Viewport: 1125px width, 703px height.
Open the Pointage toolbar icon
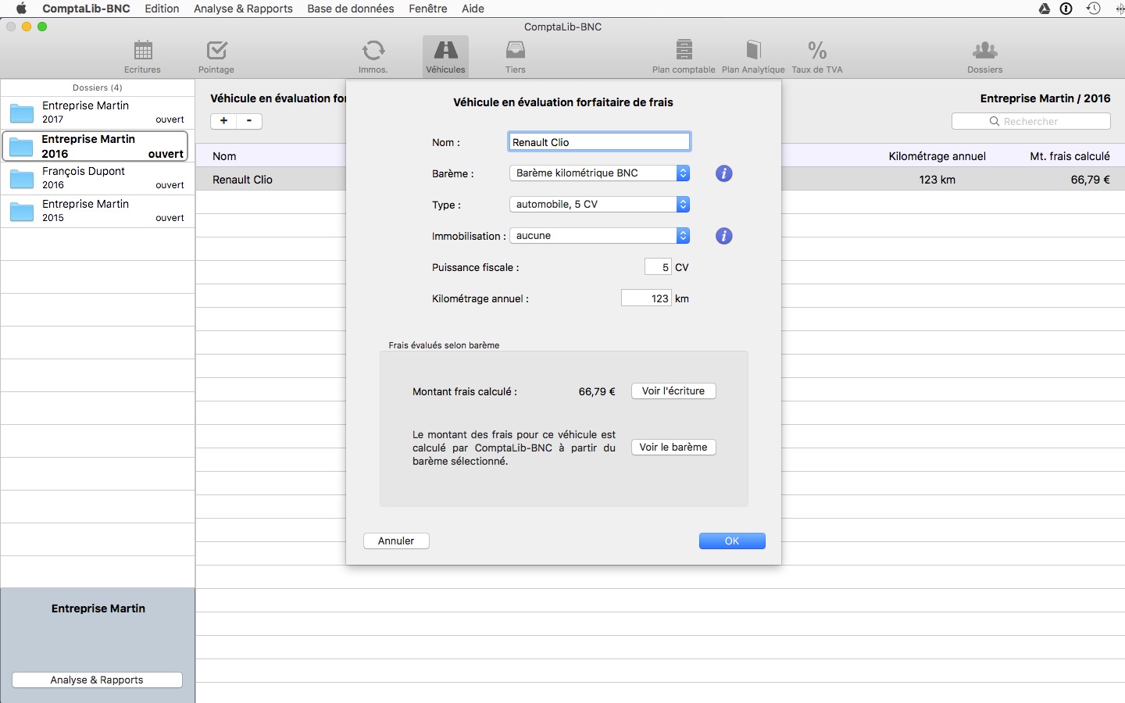(x=216, y=56)
